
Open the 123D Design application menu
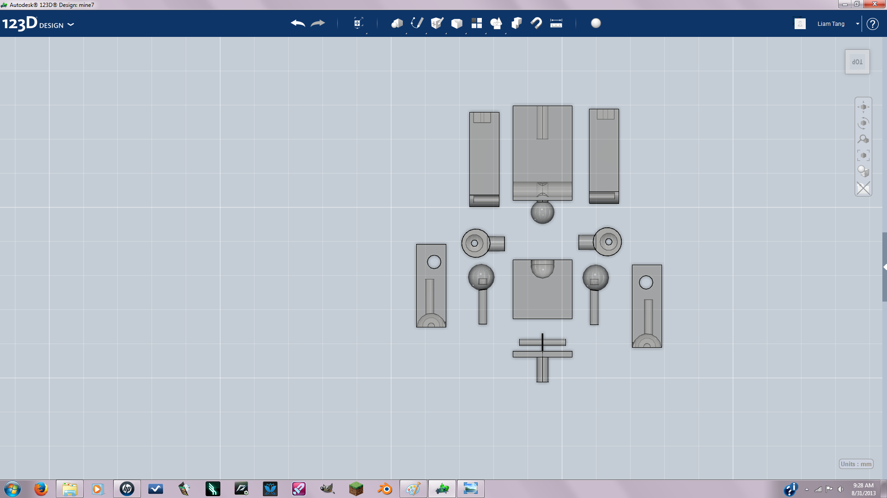pos(38,24)
